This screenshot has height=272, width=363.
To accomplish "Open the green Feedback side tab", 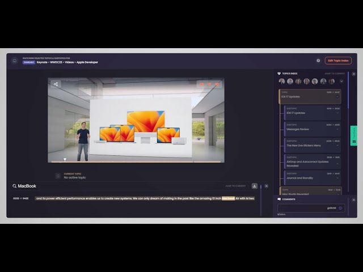I will click(x=354, y=135).
